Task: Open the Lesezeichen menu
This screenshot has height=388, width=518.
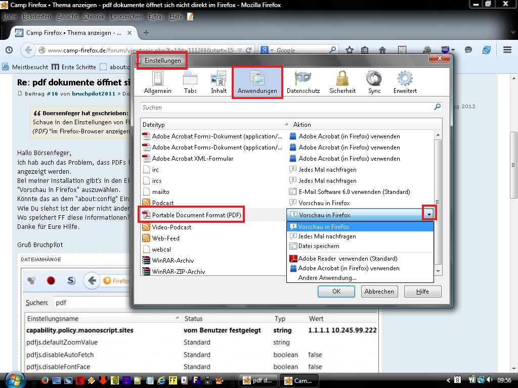Action: point(126,17)
